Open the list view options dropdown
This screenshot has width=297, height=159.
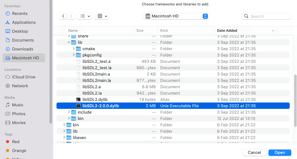(85, 16)
